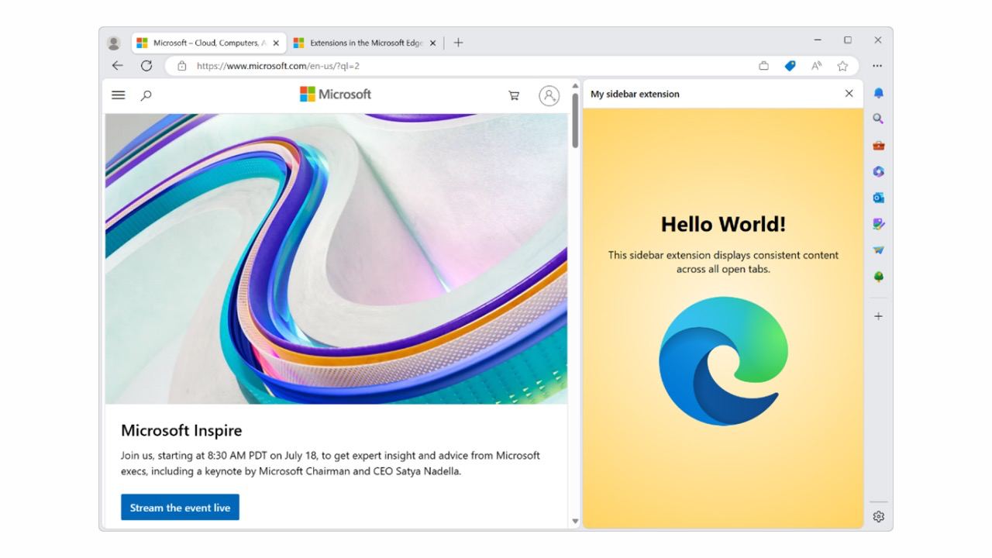Image resolution: width=992 pixels, height=558 pixels.
Task: Click the sidebar Search magnifier icon
Action: [878, 119]
